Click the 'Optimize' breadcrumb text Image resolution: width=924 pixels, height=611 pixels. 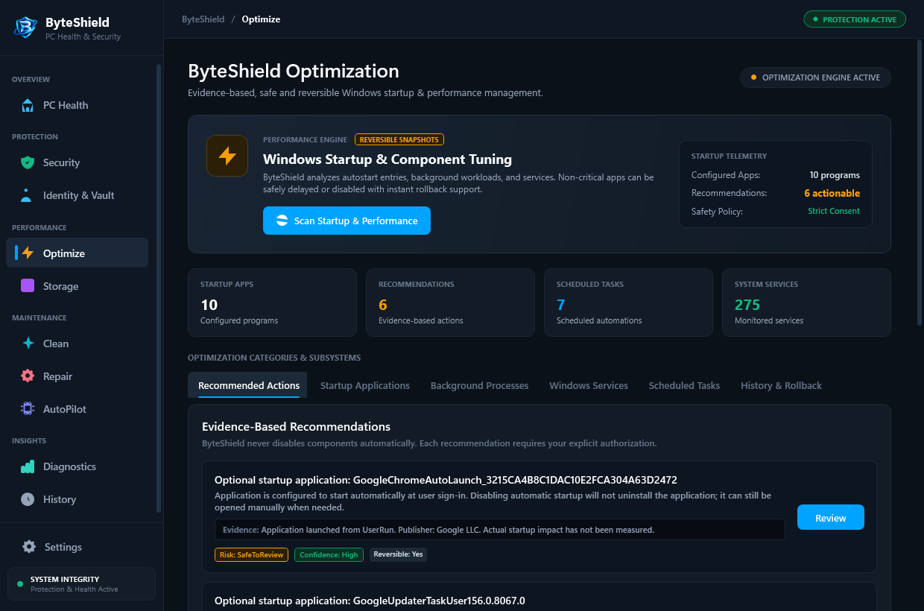coord(261,19)
